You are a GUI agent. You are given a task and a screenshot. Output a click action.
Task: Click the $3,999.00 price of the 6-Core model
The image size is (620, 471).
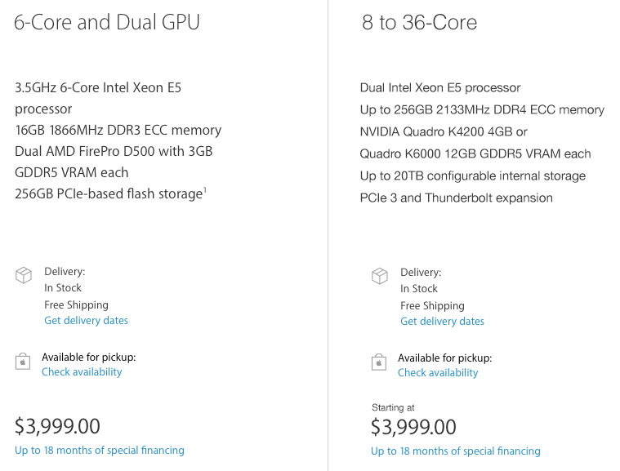[57, 426]
